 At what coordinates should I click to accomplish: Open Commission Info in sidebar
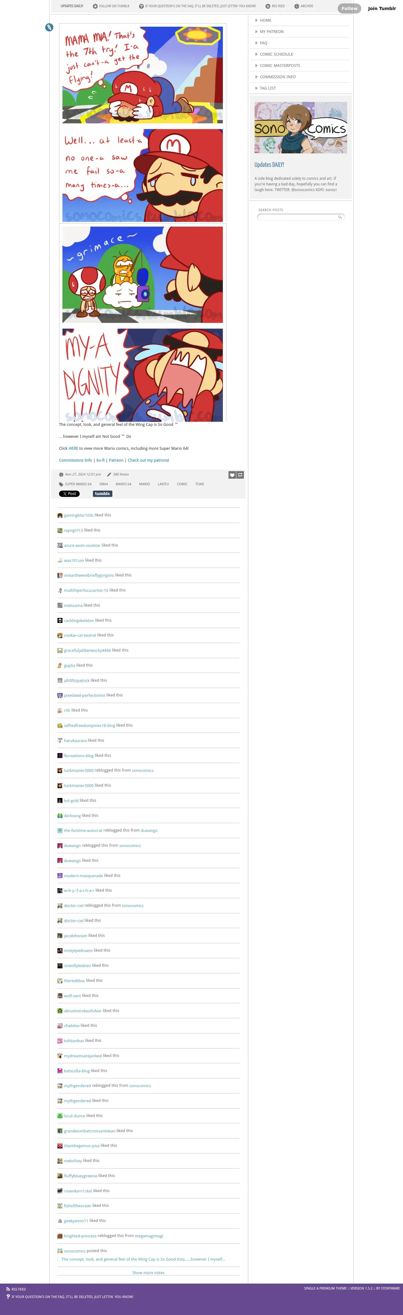(278, 77)
